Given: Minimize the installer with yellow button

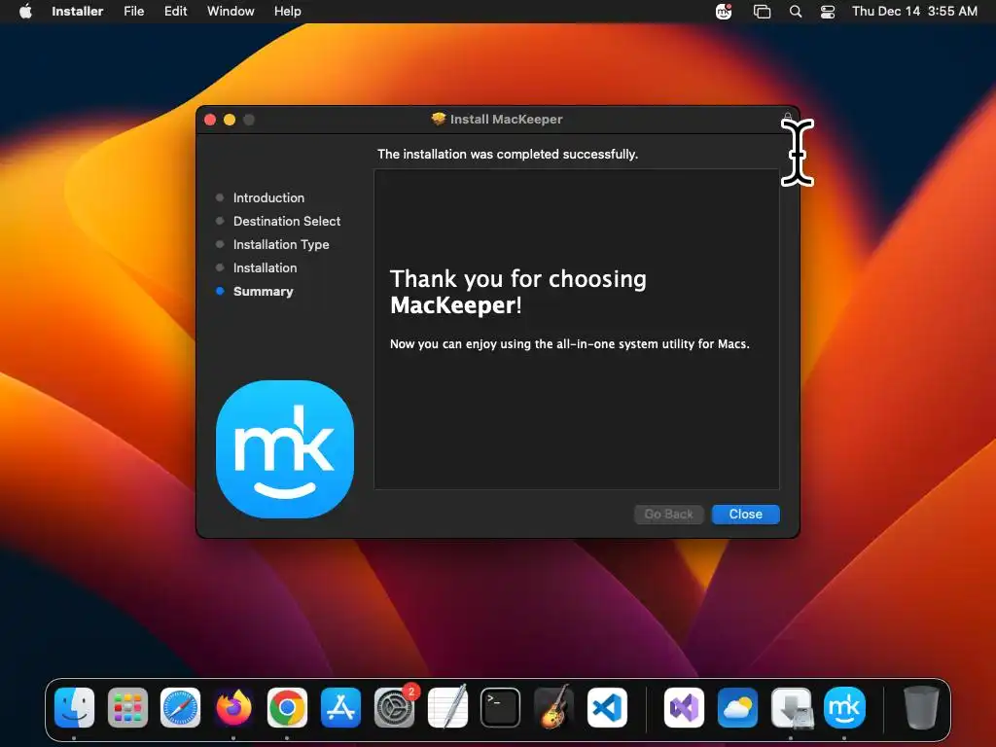Looking at the screenshot, I should tap(230, 120).
